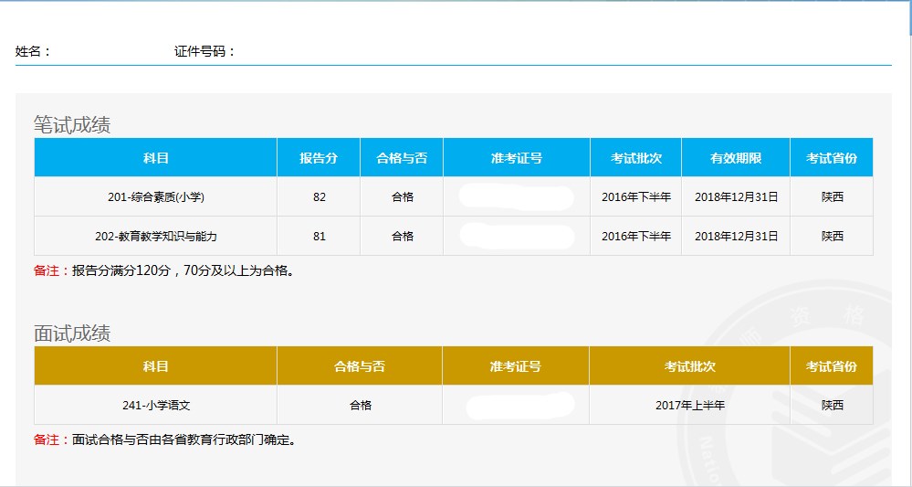Click 考试批次 header in 笔试成绩 table

pos(635,158)
